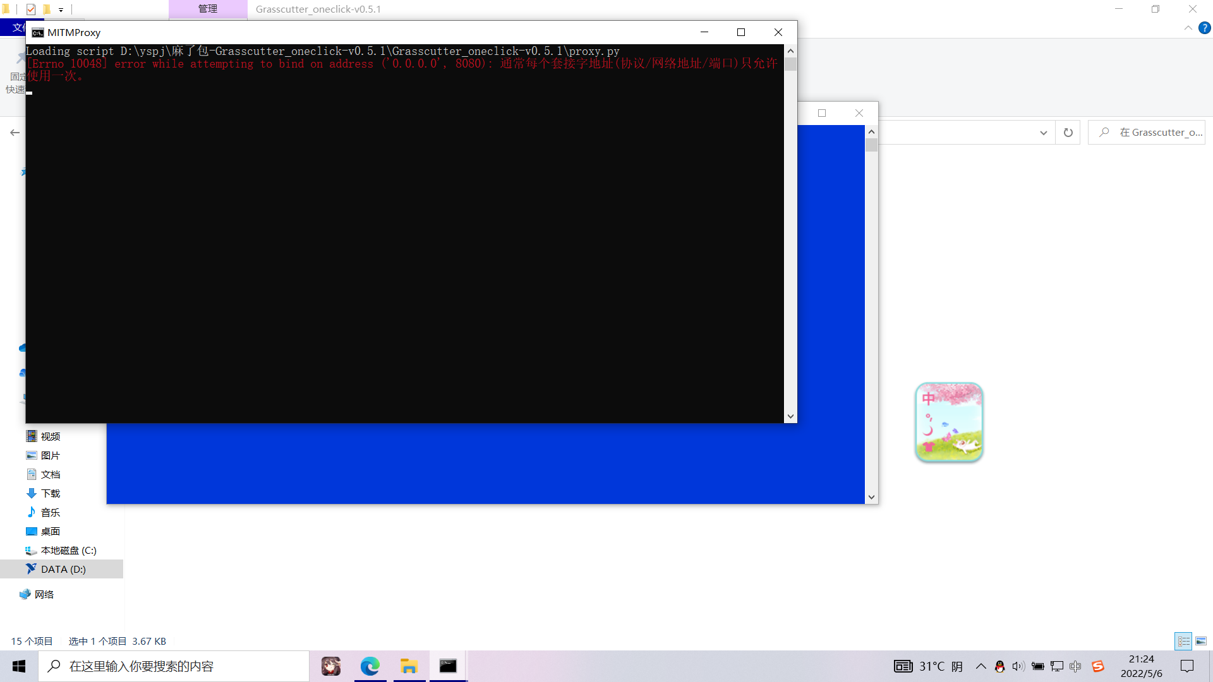
Task: Go back in File Explorer
Action: click(x=15, y=133)
